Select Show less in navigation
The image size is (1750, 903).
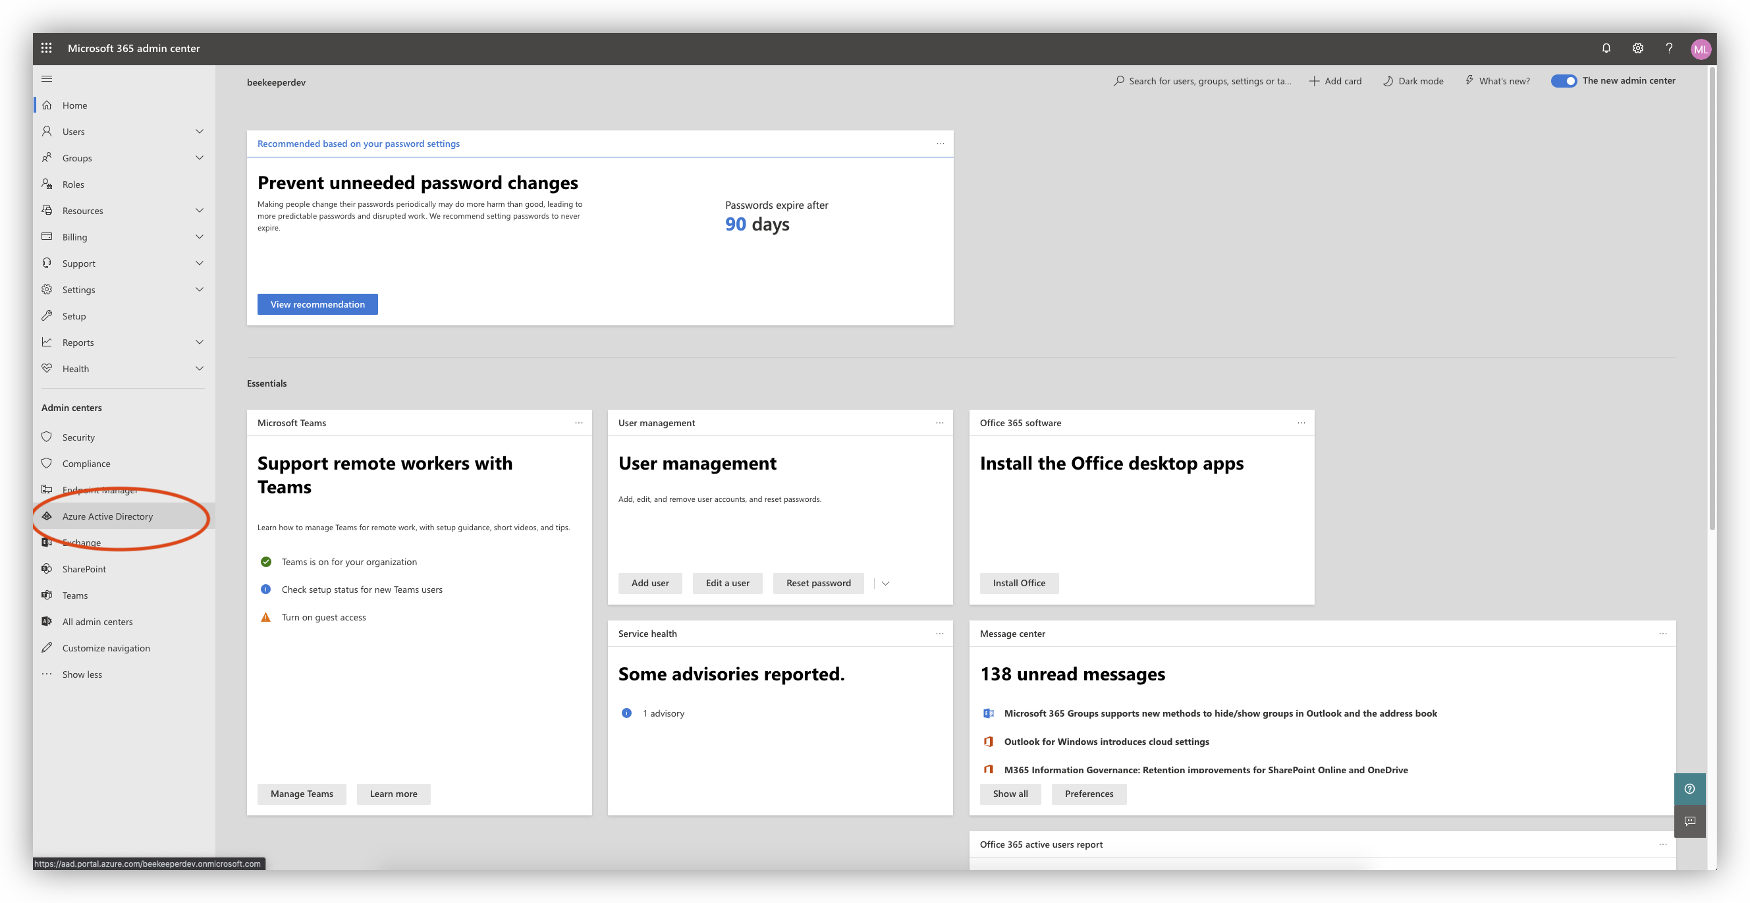click(x=124, y=674)
